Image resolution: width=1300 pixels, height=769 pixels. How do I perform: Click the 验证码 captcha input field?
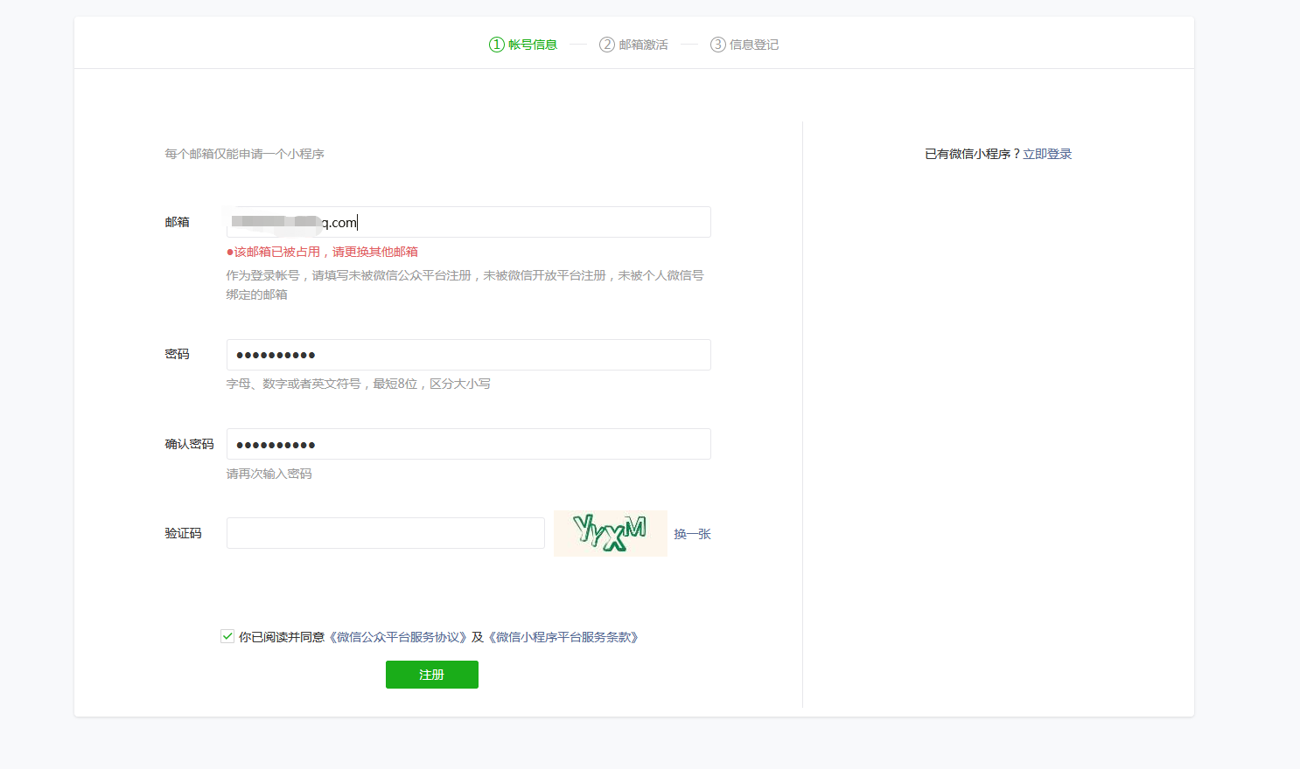click(386, 533)
